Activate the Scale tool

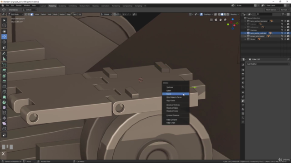(x=4, y=48)
